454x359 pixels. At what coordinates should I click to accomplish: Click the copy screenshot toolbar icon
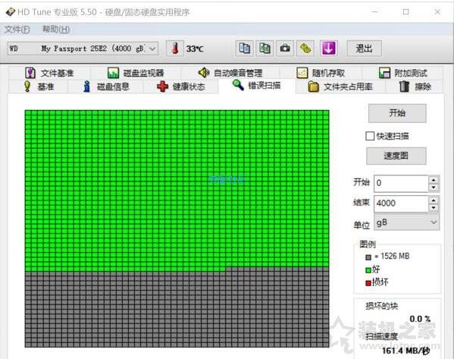[265, 48]
